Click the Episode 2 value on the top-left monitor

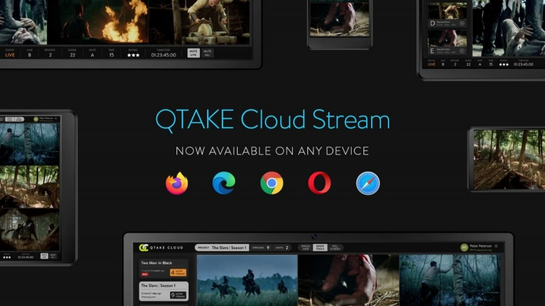[x=50, y=55]
